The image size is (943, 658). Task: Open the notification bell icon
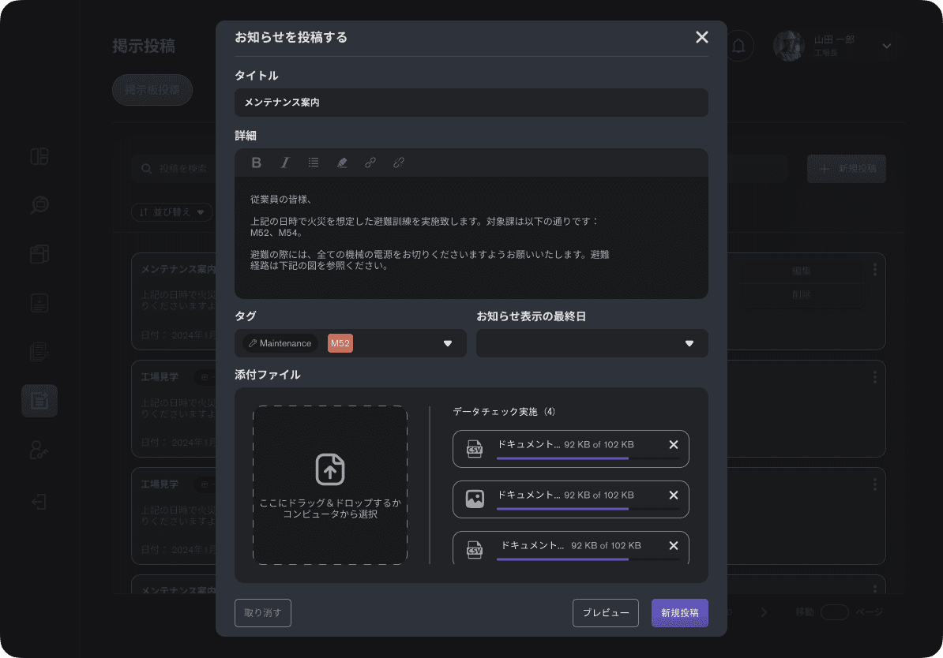[738, 46]
